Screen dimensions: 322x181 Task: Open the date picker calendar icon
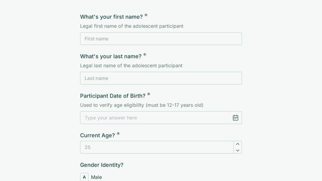[235, 118]
